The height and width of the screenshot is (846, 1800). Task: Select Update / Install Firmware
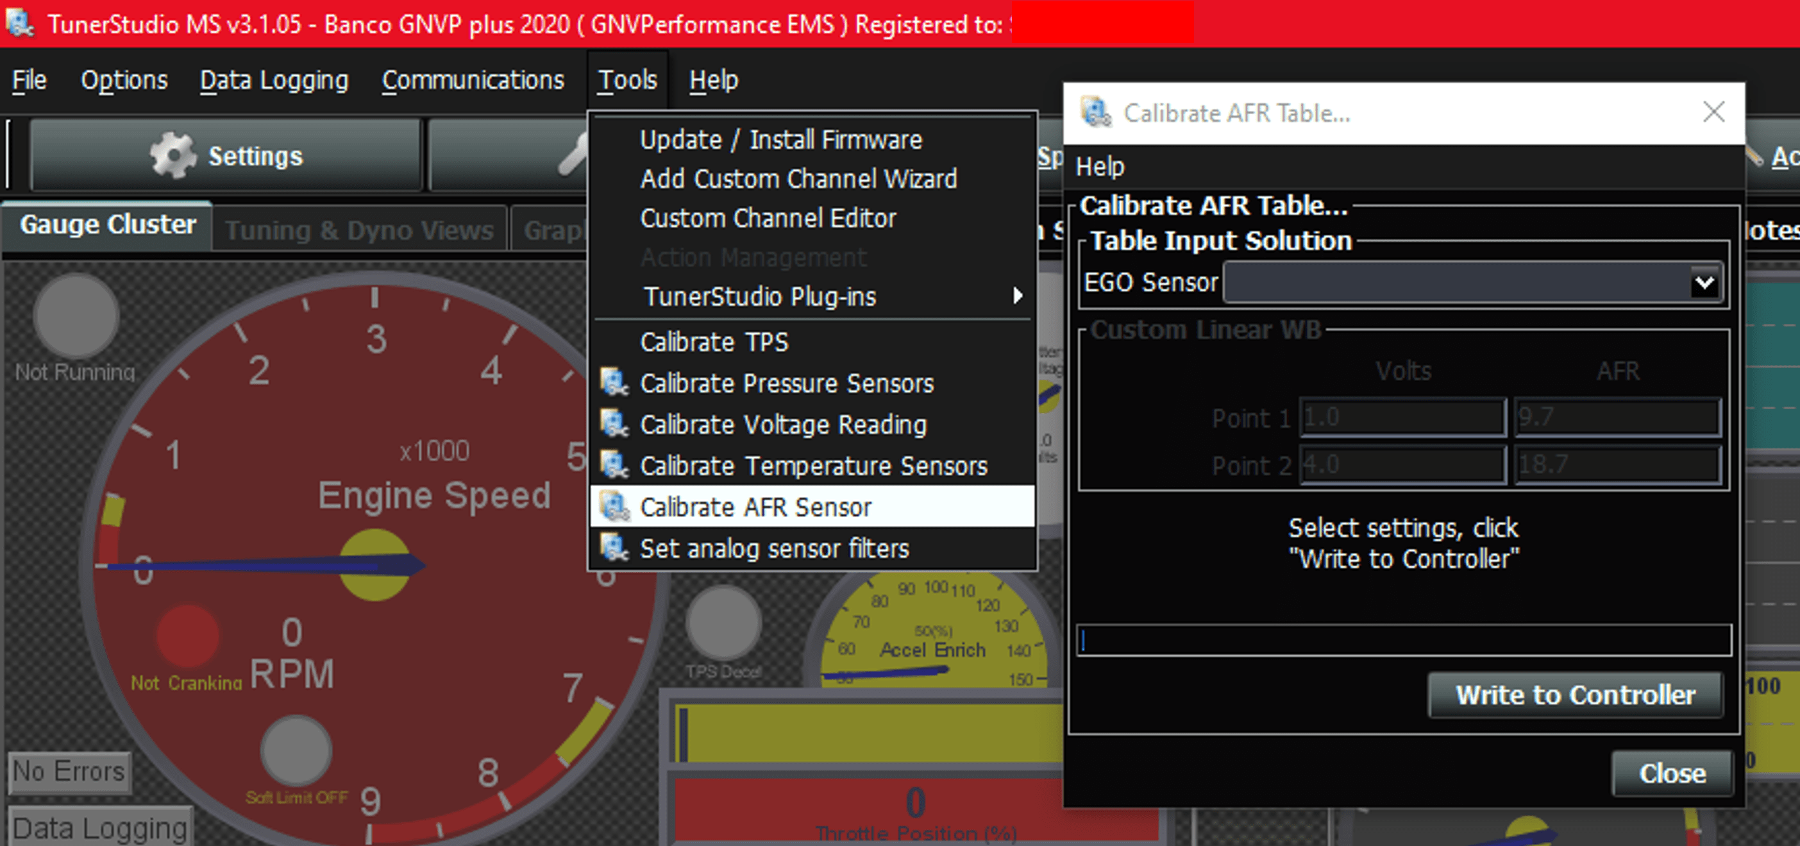(812, 140)
